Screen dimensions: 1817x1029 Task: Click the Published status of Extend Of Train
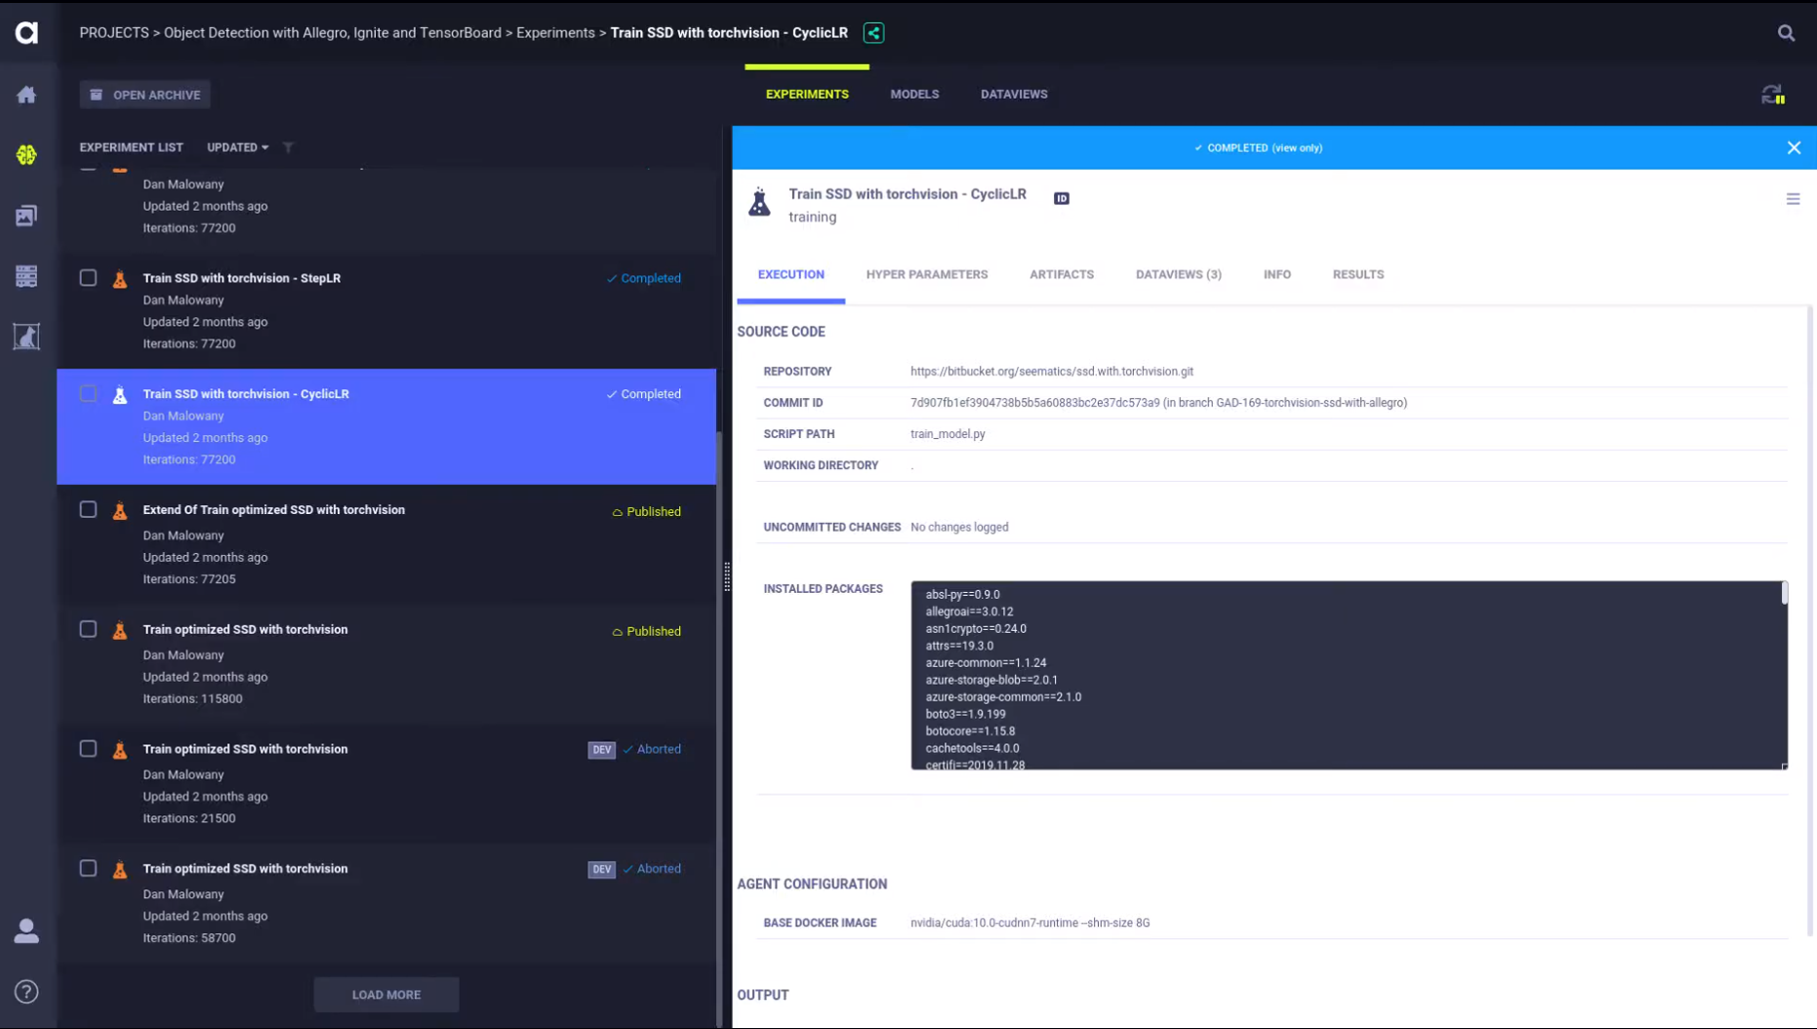(x=646, y=512)
